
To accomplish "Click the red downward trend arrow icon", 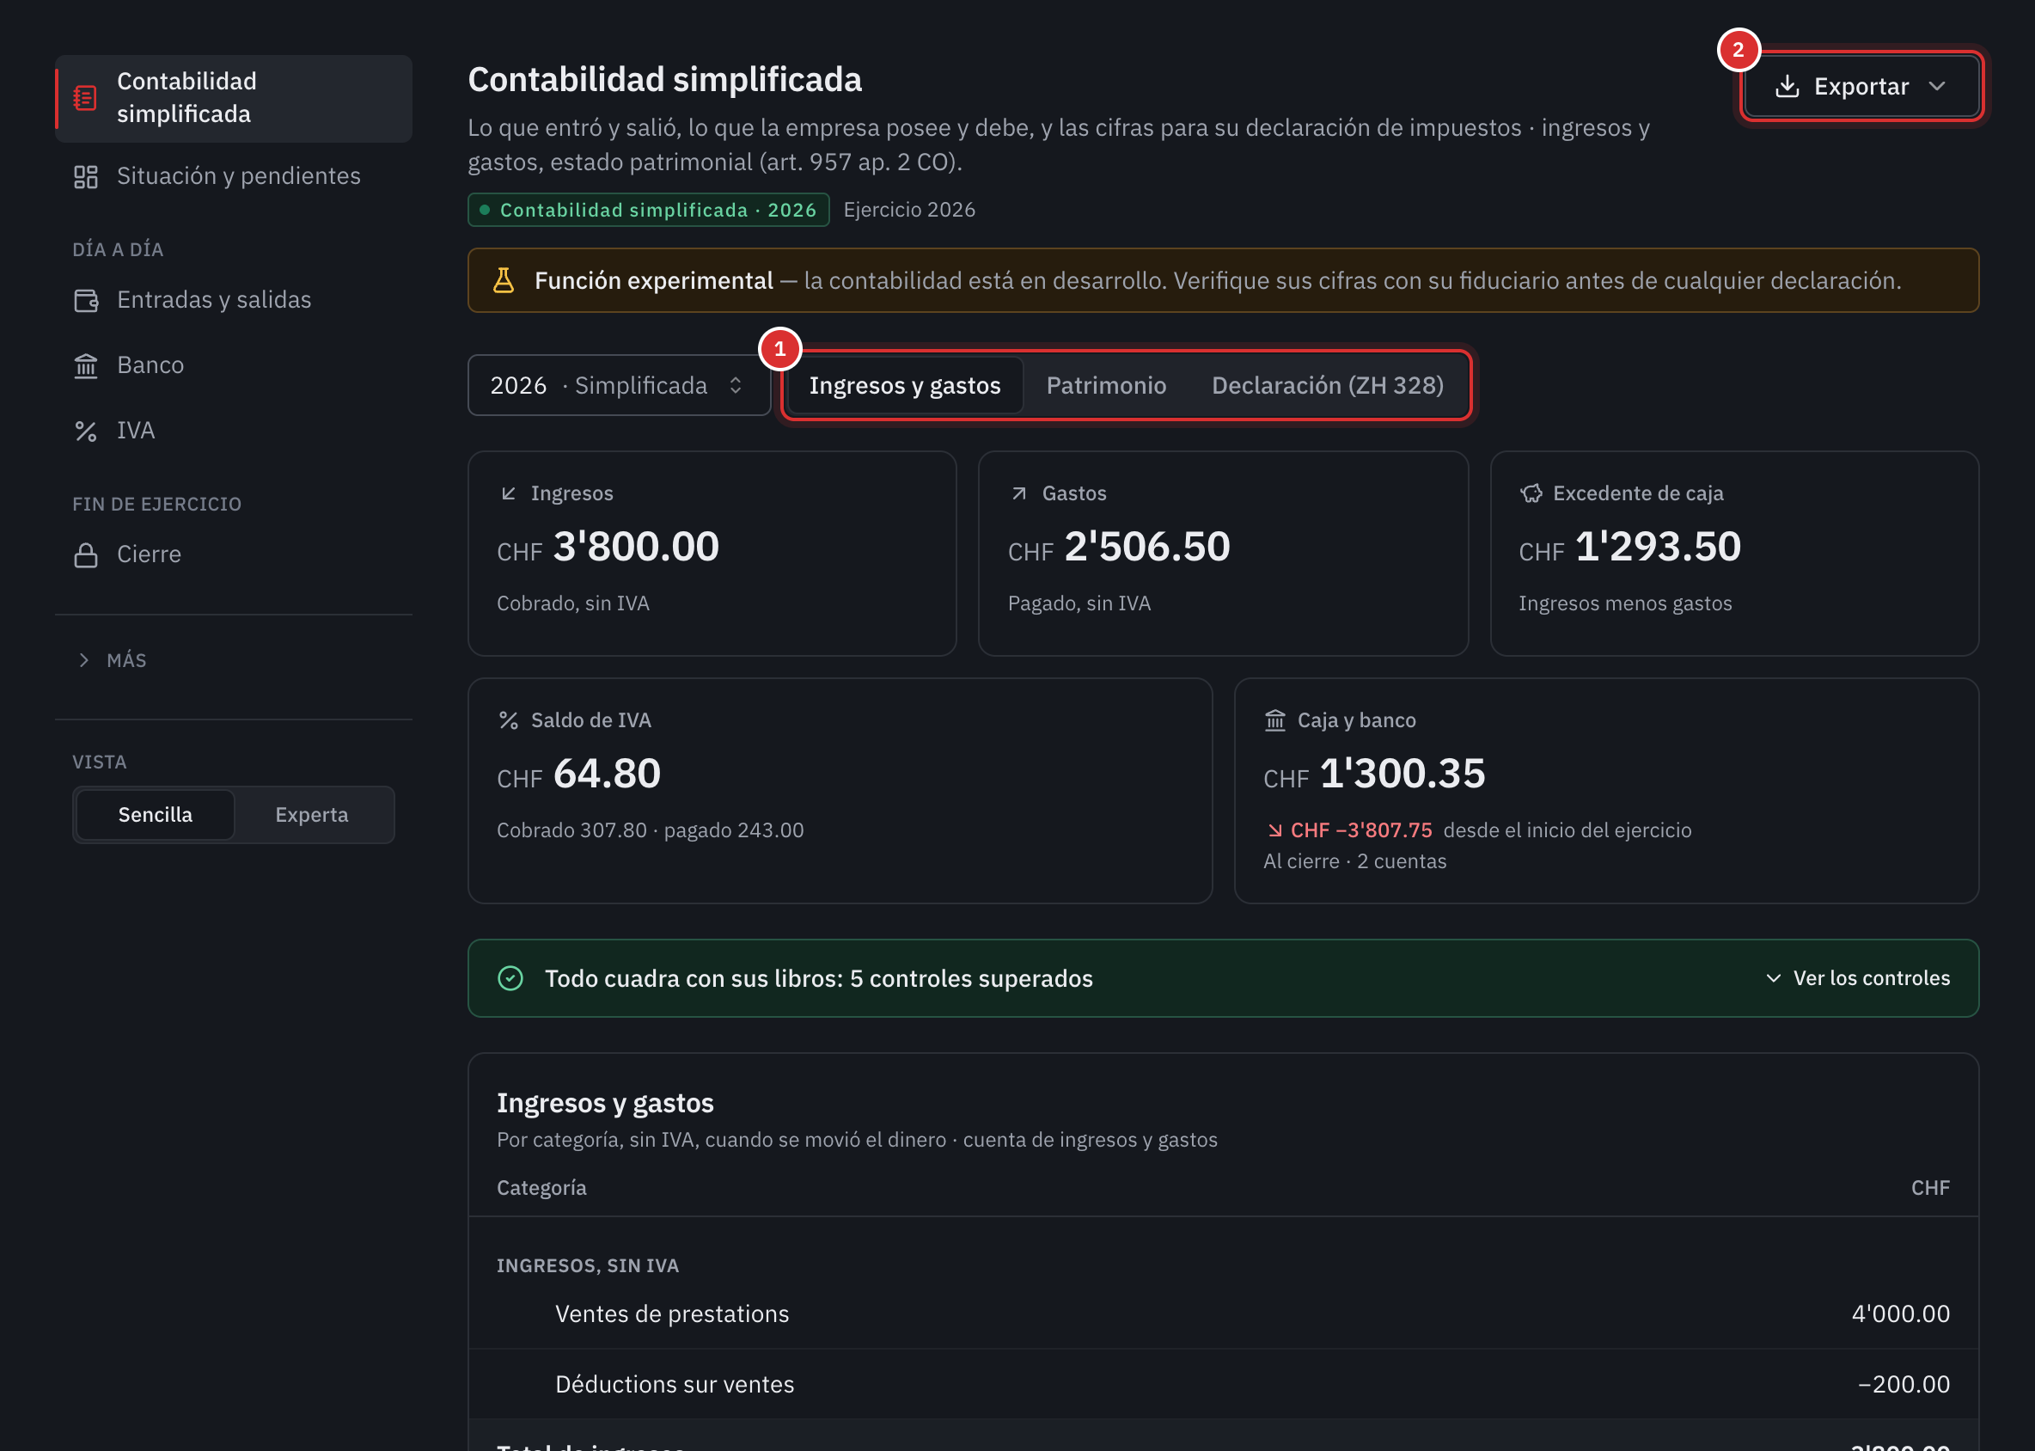I will (x=1274, y=830).
